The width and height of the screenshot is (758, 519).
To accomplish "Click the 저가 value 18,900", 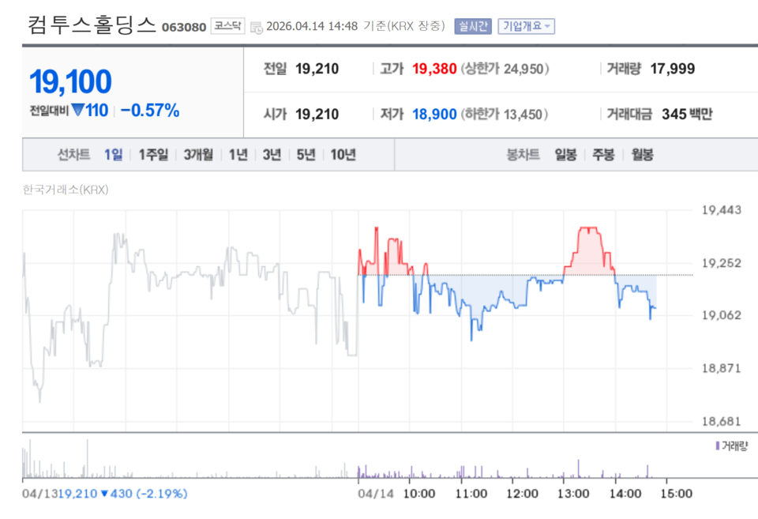I will [434, 115].
